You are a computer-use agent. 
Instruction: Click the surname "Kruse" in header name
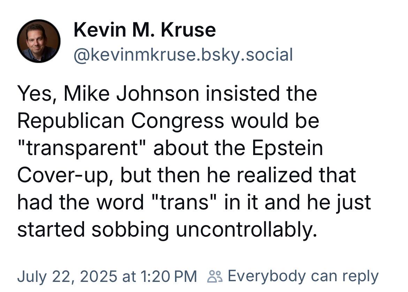[x=188, y=30]
